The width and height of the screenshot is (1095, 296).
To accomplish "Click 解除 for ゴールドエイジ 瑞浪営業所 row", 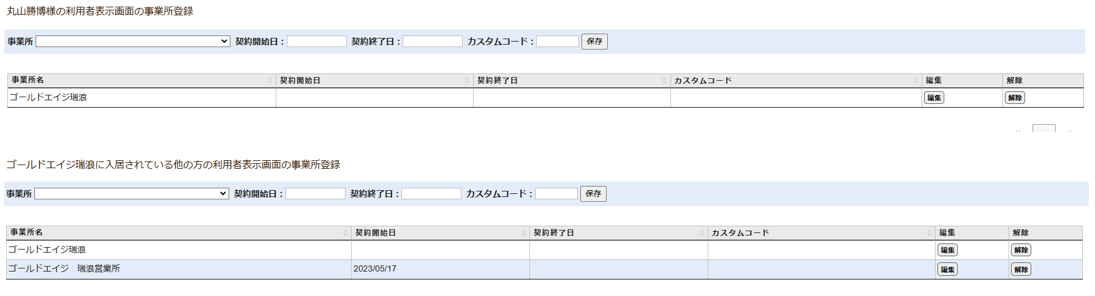I will coord(1021,270).
